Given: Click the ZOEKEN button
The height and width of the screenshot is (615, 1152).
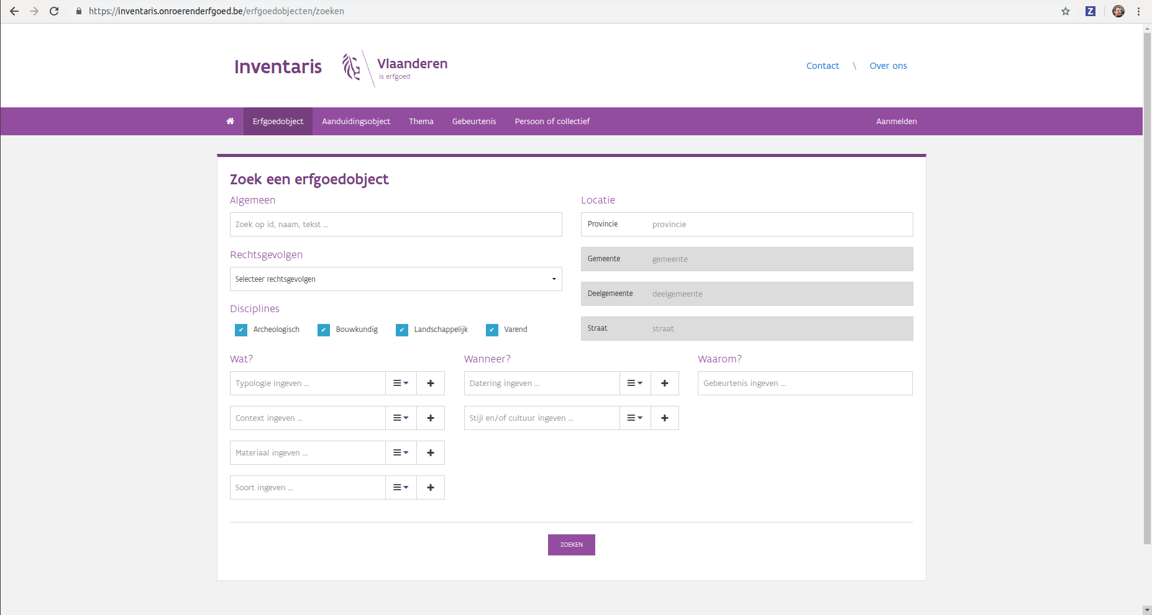Looking at the screenshot, I should [572, 545].
